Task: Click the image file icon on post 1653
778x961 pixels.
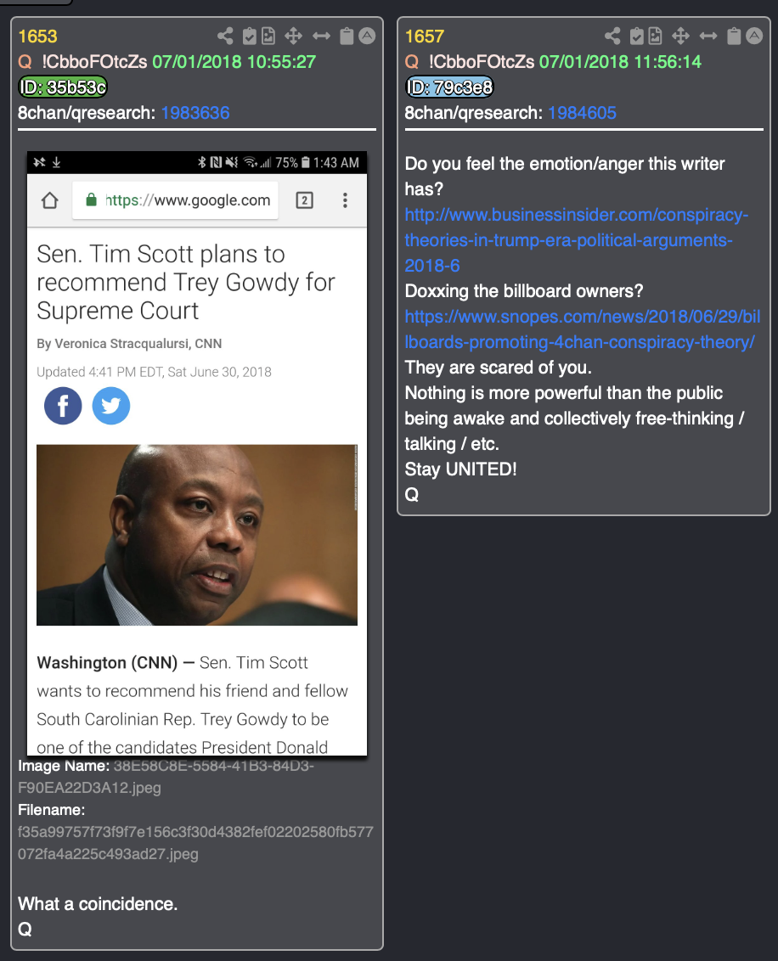Action: [268, 37]
